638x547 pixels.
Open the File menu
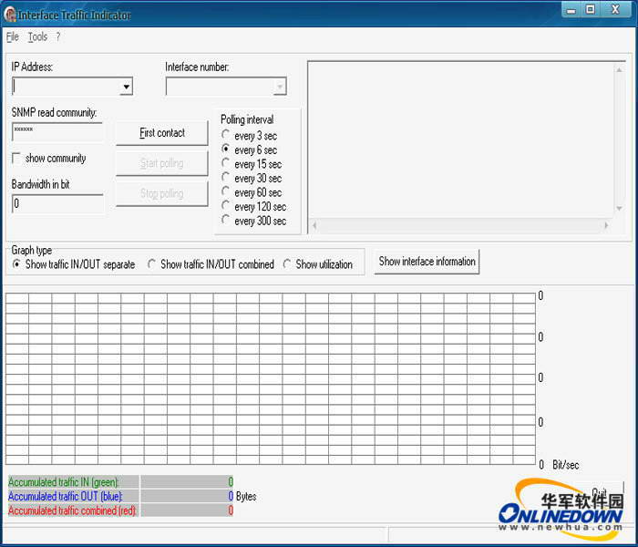(12, 37)
